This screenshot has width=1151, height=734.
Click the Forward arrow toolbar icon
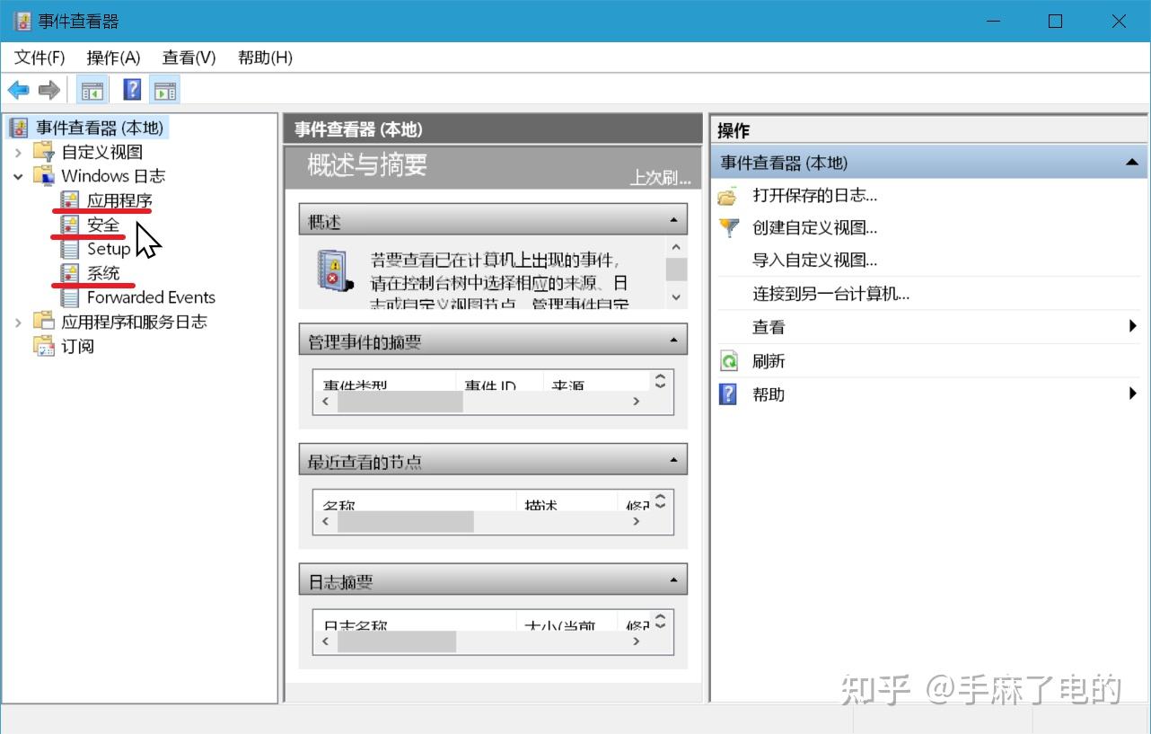pyautogui.click(x=49, y=90)
